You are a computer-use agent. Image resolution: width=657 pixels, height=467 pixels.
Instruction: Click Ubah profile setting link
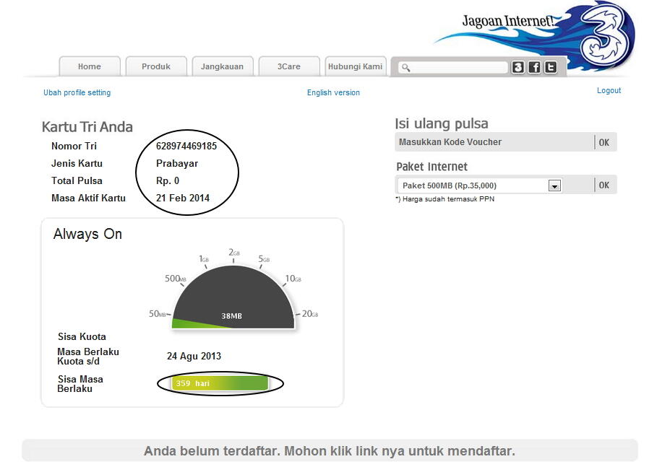pyautogui.click(x=77, y=92)
